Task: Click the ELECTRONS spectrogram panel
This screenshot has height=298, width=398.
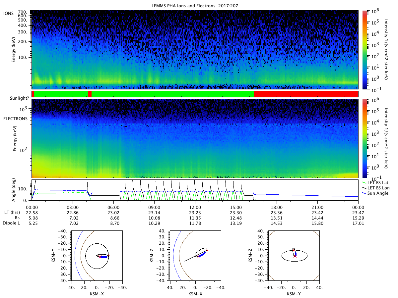Action: (195, 138)
